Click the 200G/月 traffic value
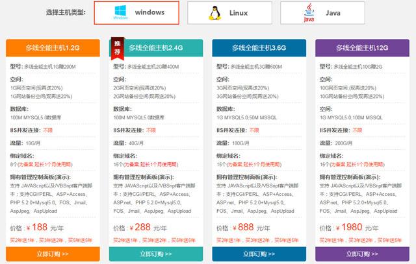Image resolution: width=416 pixels, height=264 pixels. pos(344,143)
